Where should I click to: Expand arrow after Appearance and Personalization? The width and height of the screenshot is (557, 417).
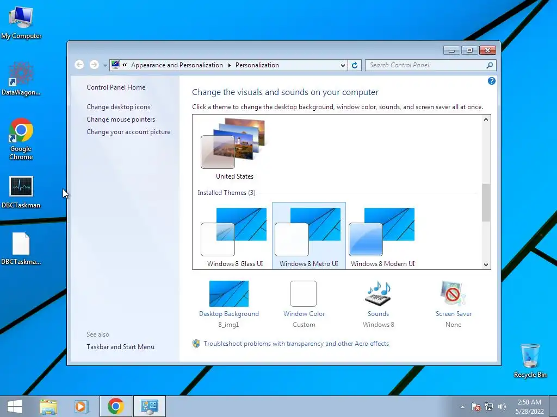[229, 65]
